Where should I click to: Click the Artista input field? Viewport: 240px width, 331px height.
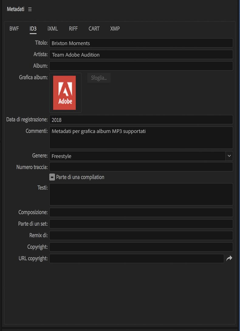141,55
